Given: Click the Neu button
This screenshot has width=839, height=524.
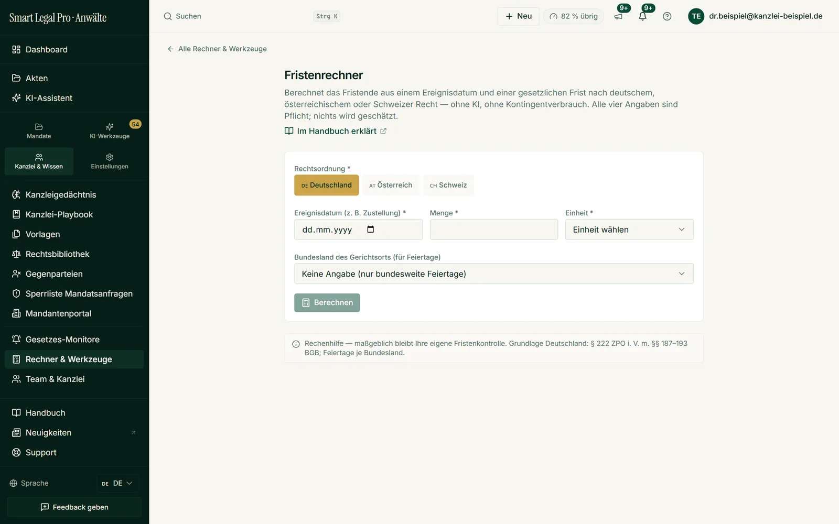Looking at the screenshot, I should coord(518,16).
